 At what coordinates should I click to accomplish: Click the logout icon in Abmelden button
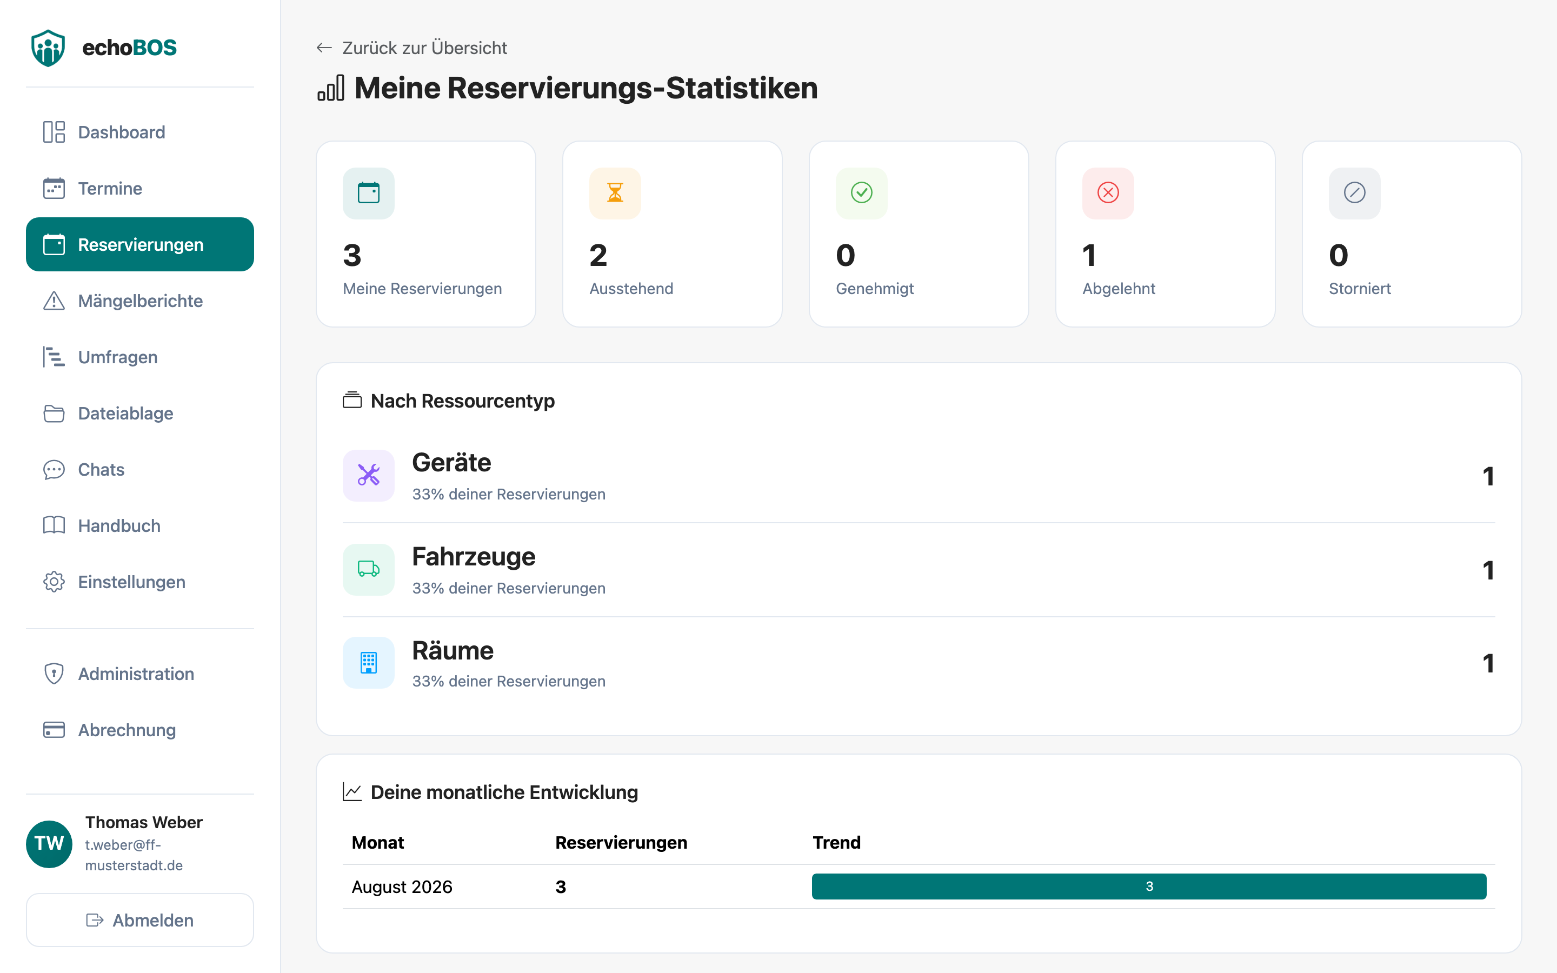pyautogui.click(x=95, y=920)
